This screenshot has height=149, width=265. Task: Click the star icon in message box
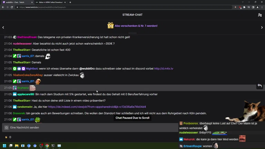(x=7, y=128)
